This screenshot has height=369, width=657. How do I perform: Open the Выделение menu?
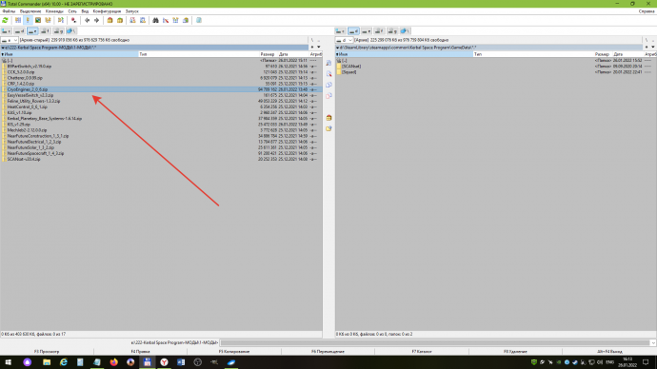tap(30, 11)
